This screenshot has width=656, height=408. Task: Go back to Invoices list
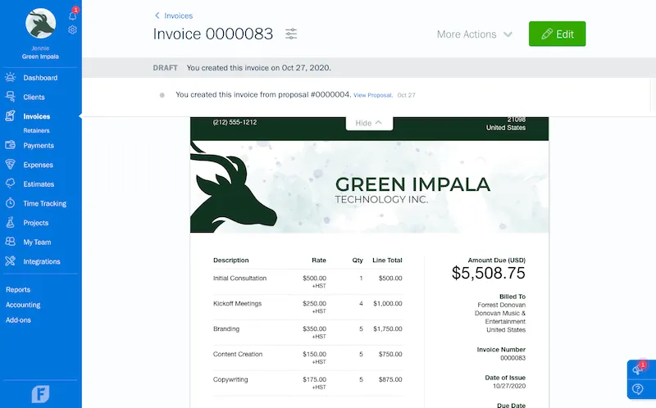173,16
